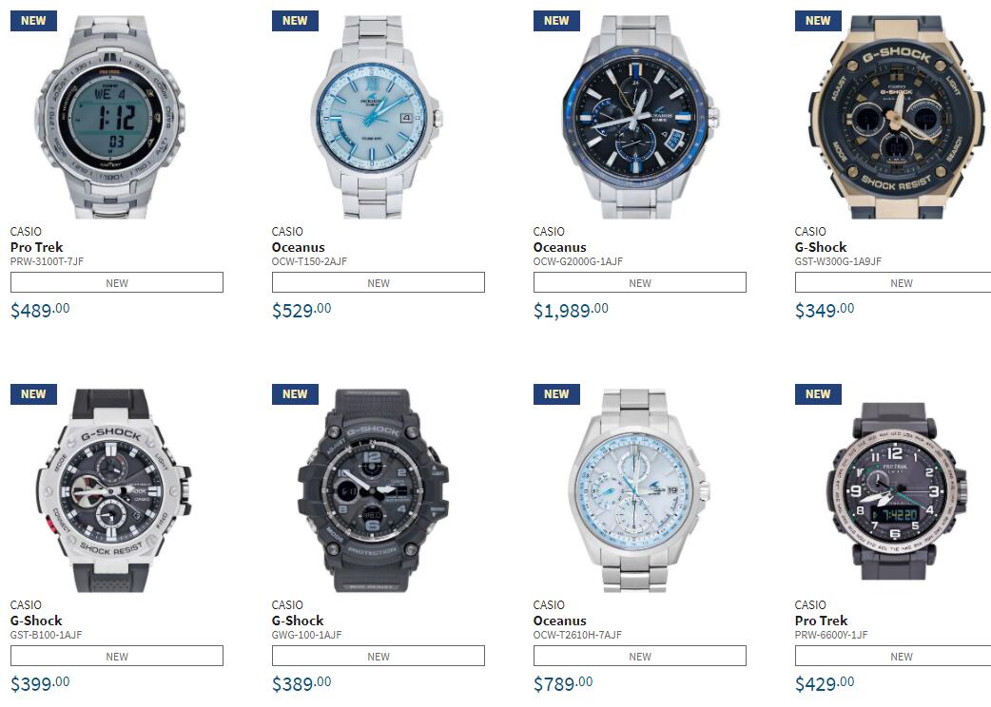The width and height of the screenshot is (991, 707).
Task: Open the light blue Oceanus OCW-T150-2AJF image
Action: tap(378, 118)
